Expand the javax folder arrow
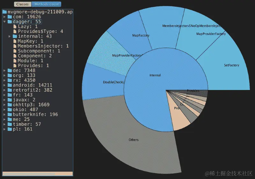The height and width of the screenshot is (179, 255). [4, 100]
